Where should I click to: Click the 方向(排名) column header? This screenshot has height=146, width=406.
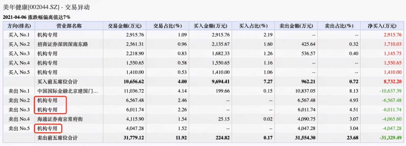pos(18,26)
